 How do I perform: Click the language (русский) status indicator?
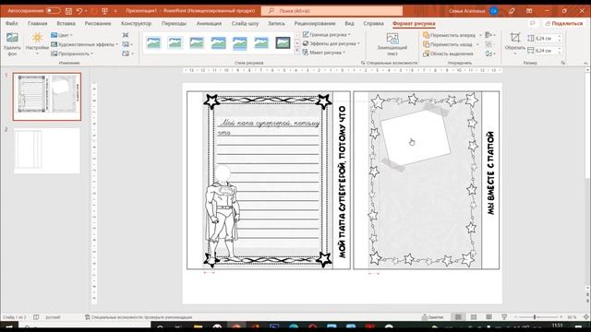(53, 317)
